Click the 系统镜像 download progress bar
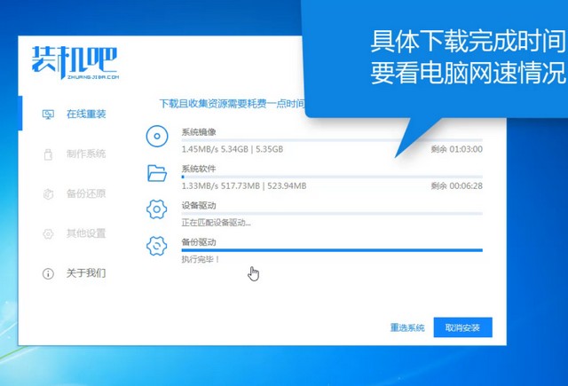This screenshot has width=568, height=386. 331,140
